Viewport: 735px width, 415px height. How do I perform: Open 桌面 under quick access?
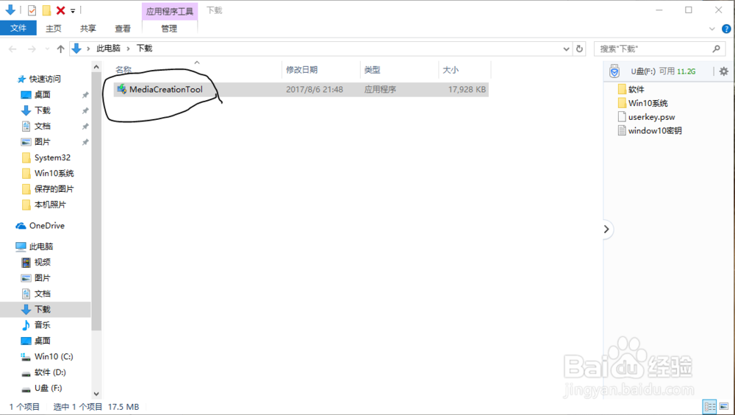coord(42,95)
